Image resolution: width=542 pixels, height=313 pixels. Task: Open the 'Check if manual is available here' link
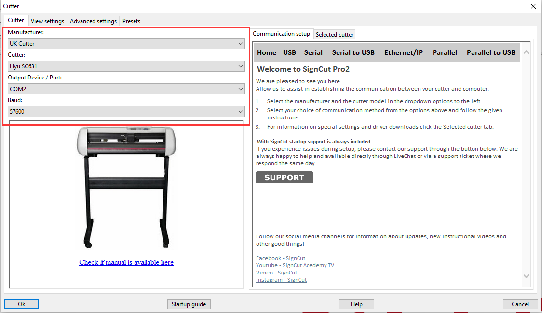click(x=126, y=262)
